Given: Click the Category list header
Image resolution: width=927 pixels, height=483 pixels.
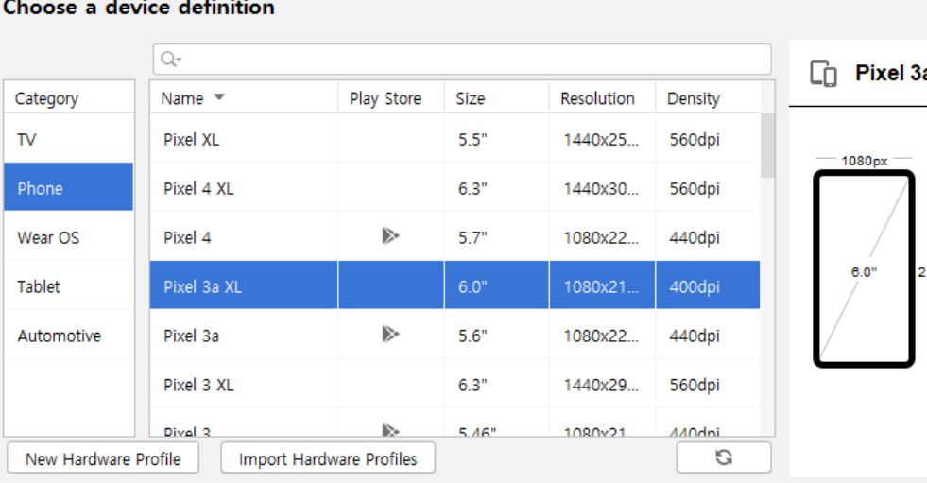Looking at the screenshot, I should click(69, 98).
